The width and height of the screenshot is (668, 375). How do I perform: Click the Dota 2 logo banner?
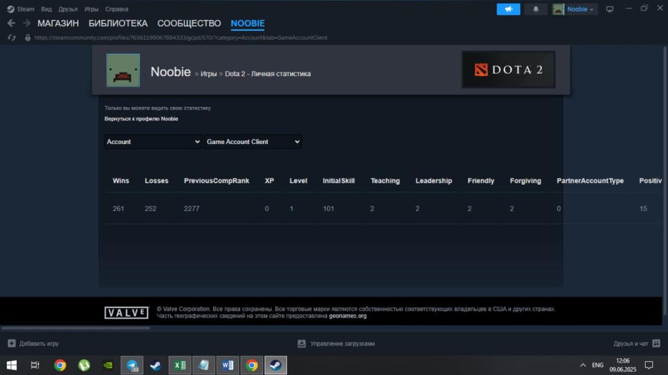(508, 69)
